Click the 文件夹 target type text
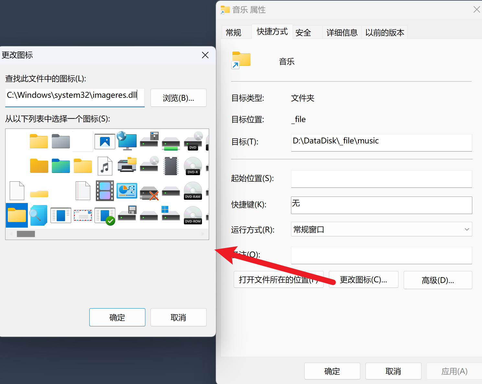The image size is (482, 384). (303, 98)
